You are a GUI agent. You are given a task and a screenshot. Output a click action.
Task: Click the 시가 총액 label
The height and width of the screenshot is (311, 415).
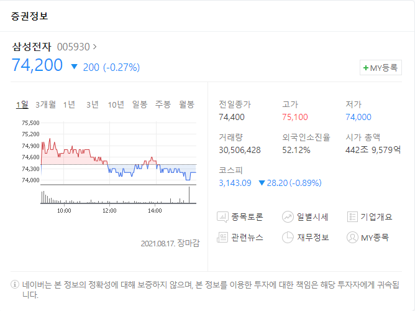pos(363,137)
